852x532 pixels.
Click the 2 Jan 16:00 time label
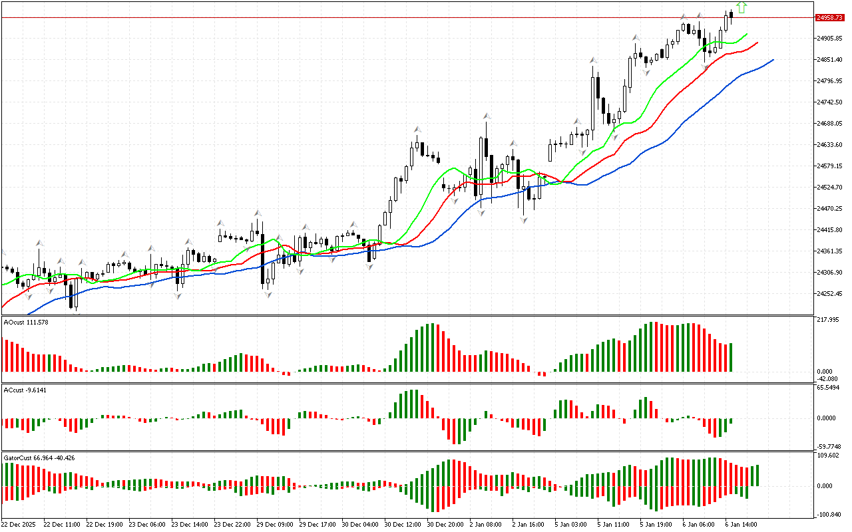(529, 524)
